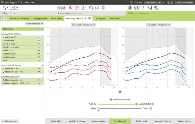Toggle SR badge on All programs row
195x124 pixels.
click(39, 29)
